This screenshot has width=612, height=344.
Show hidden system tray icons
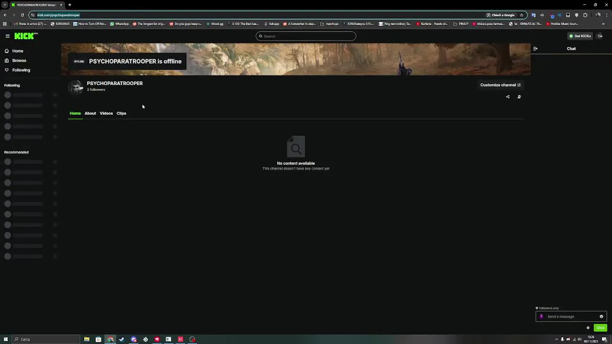point(557,339)
